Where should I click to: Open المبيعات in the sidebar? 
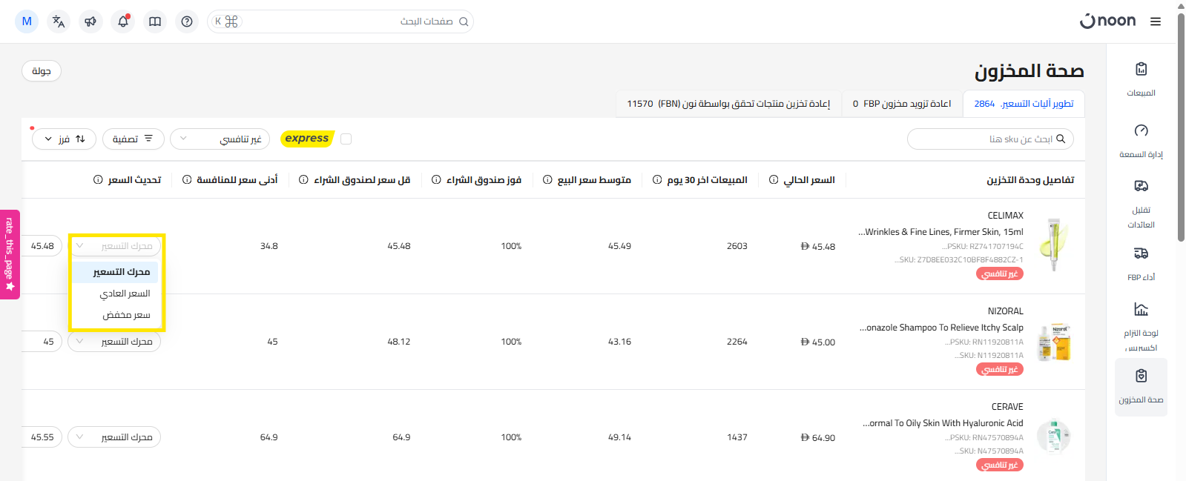(1141, 79)
